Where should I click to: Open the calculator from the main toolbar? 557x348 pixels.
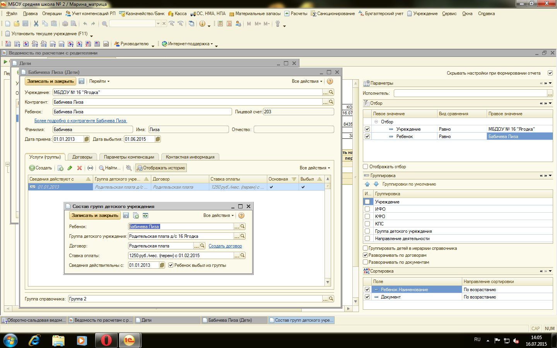220,24
